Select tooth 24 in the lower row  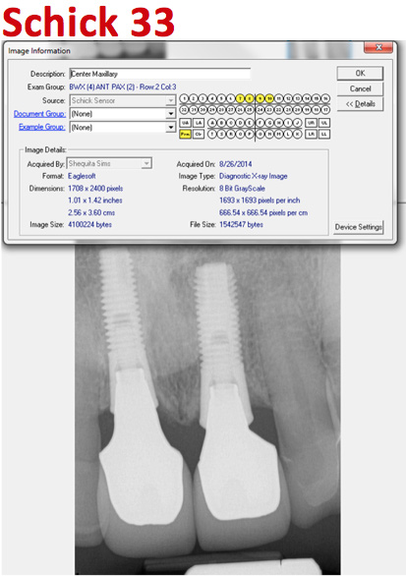tap(261, 109)
